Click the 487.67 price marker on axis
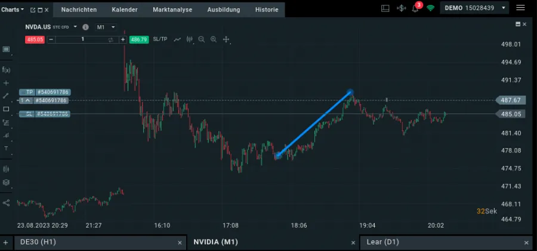 point(510,100)
